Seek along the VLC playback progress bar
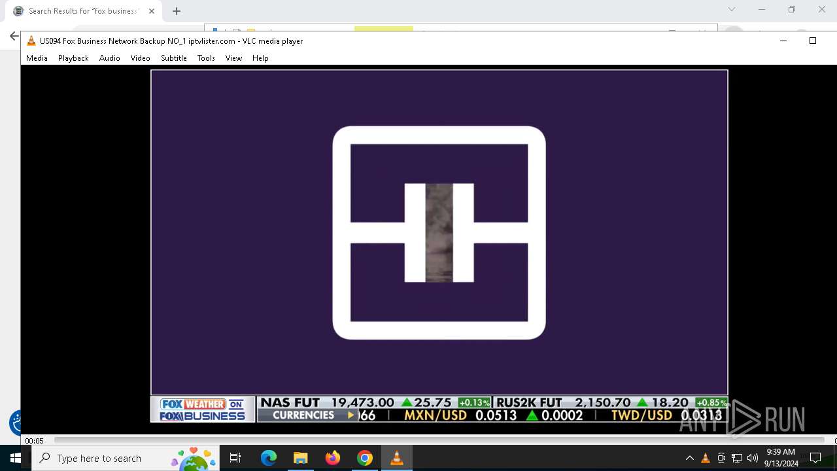The width and height of the screenshot is (837, 471). (x=439, y=440)
